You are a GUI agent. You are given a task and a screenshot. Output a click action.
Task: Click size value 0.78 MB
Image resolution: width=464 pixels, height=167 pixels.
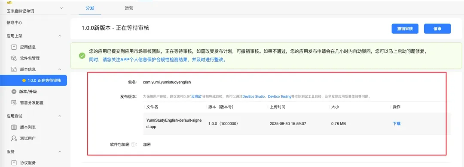point(339,124)
